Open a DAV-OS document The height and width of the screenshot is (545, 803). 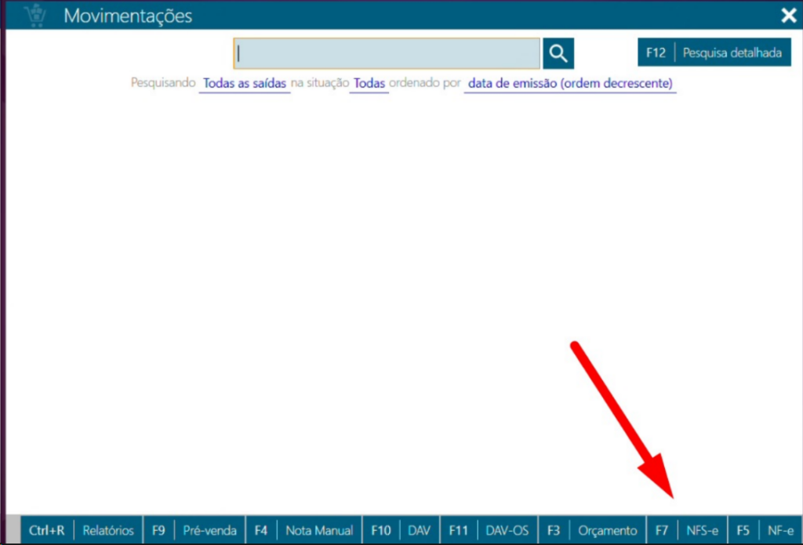pyautogui.click(x=507, y=531)
